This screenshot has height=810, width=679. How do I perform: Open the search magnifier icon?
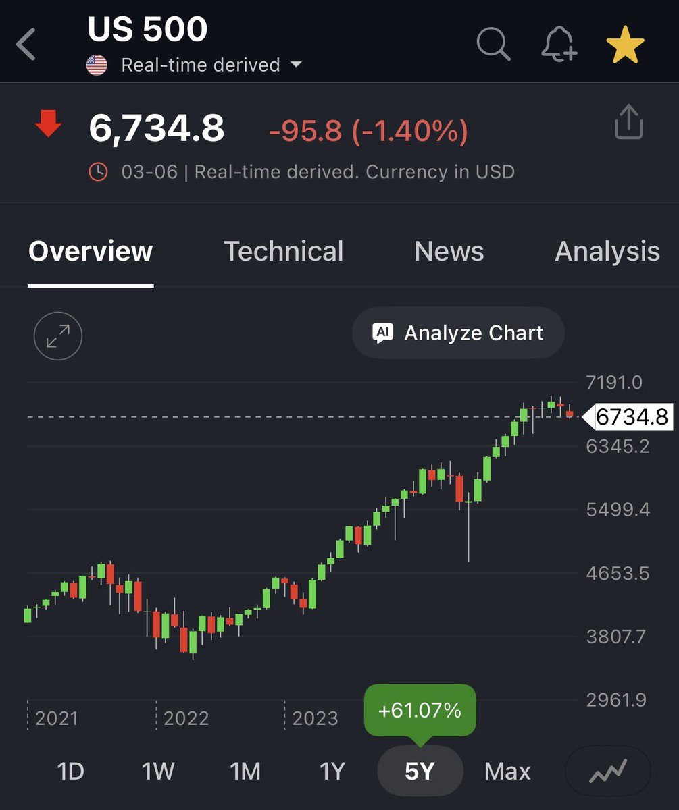pos(493,45)
